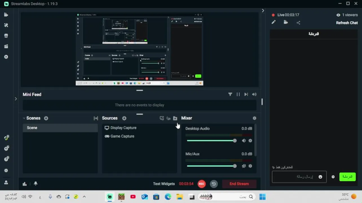
Task: Open YouTube app from taskbar
Action: pyautogui.click(x=133, y=197)
